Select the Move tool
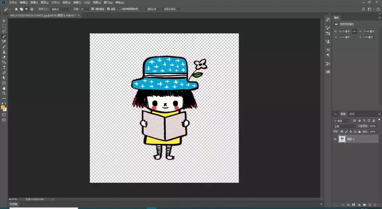 point(4,21)
